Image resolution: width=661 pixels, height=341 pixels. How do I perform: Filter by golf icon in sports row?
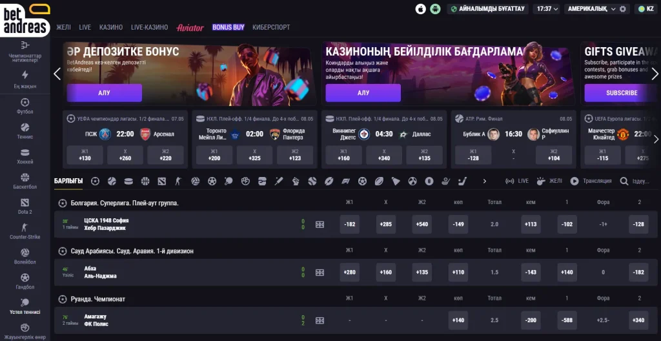click(x=445, y=181)
